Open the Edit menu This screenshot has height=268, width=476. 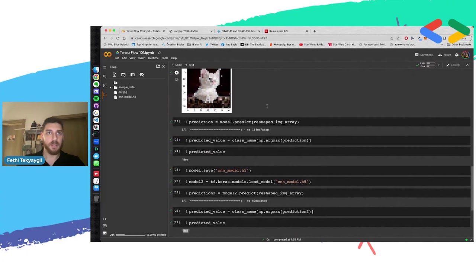tap(124, 58)
